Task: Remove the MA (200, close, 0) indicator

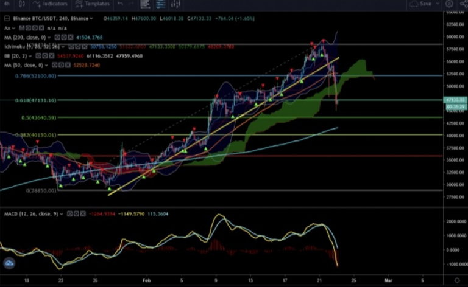Action: [x=71, y=38]
